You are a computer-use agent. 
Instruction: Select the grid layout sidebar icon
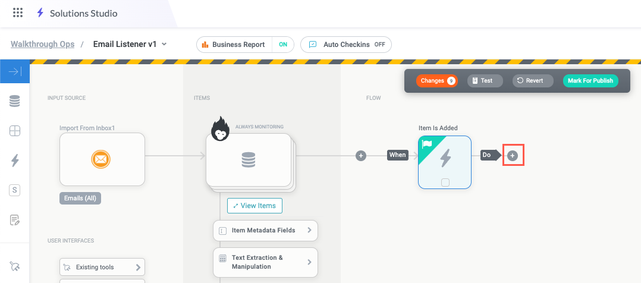point(15,131)
